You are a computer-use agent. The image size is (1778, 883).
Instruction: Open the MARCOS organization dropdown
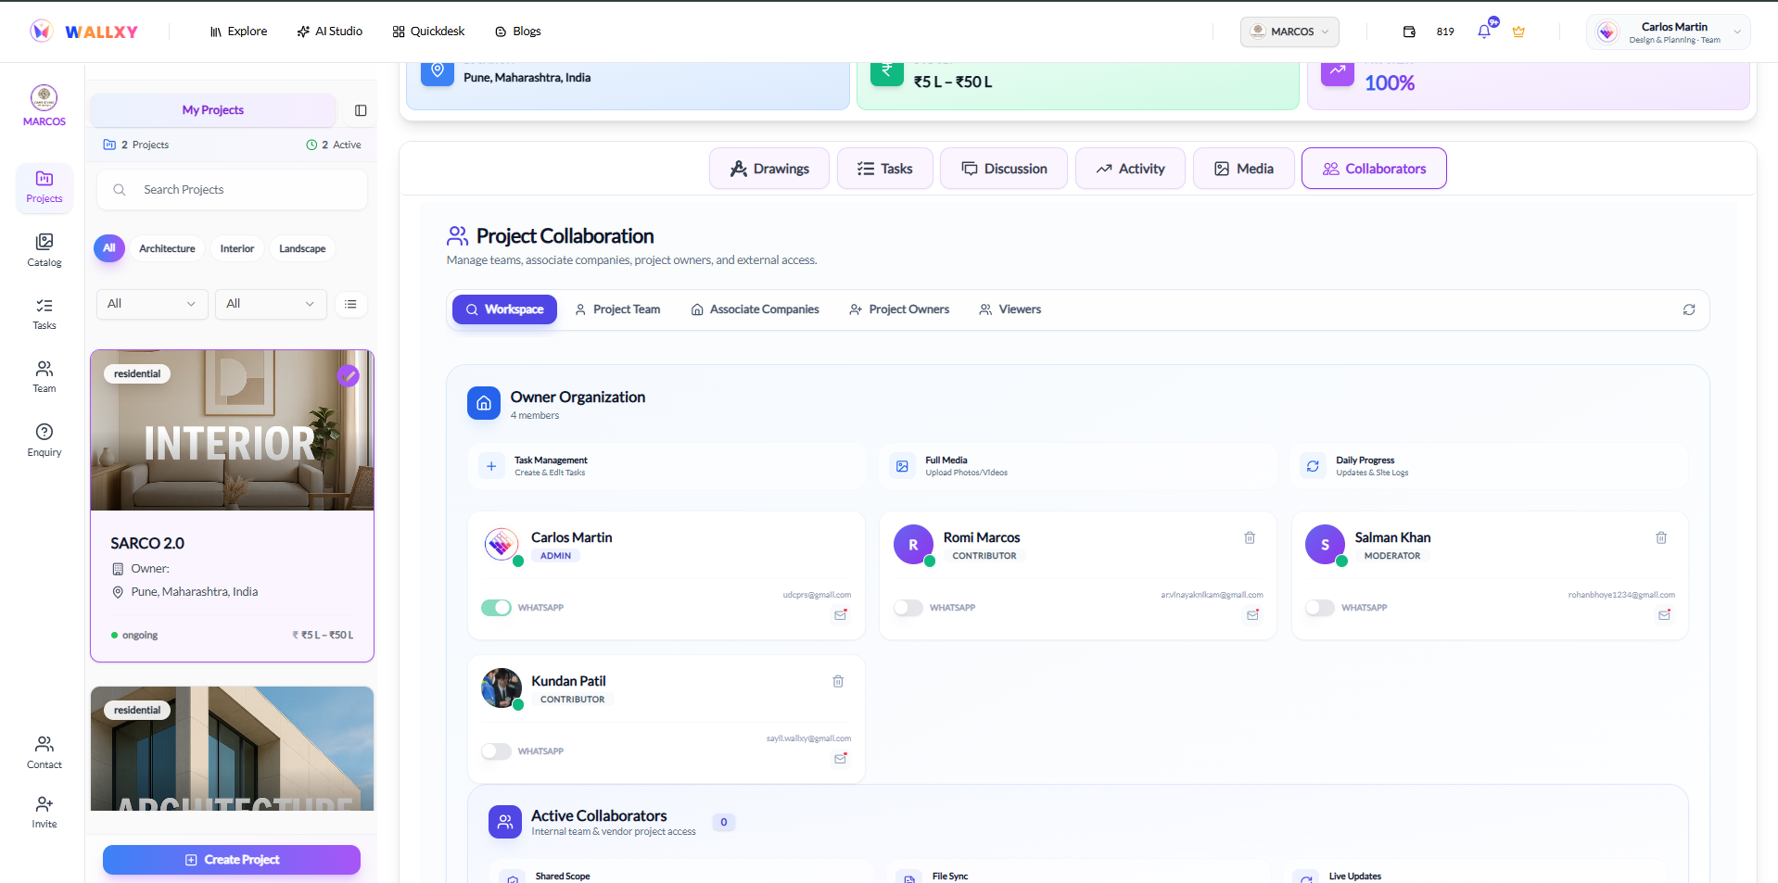click(1289, 32)
